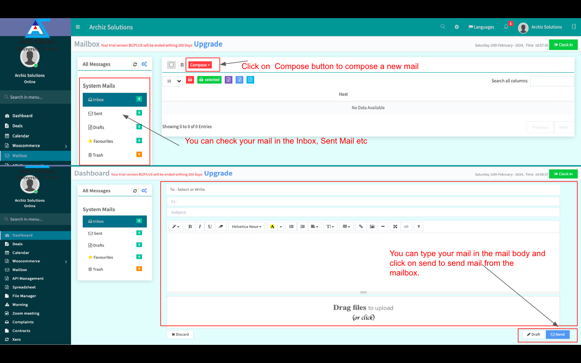Select Sent folder in upper System Mails
Viewport: 581px width, 363px height.
coord(98,114)
